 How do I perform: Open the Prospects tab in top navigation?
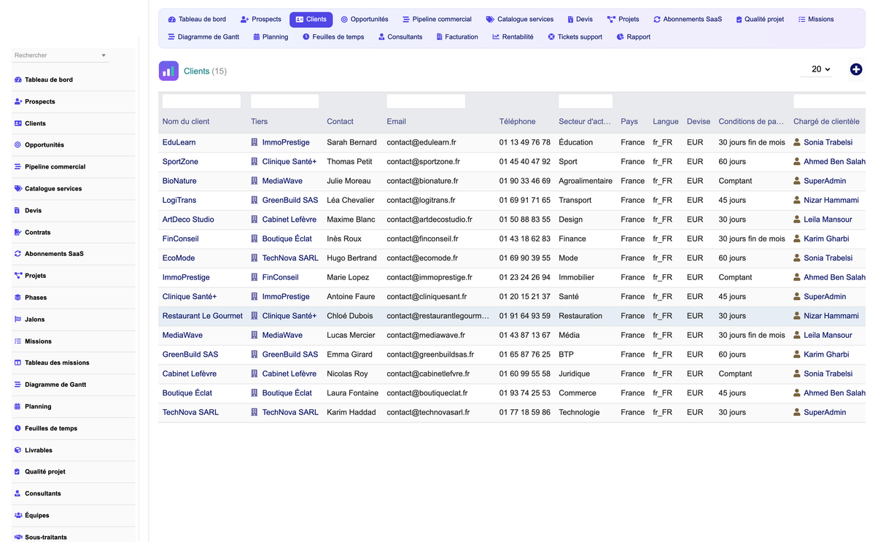click(260, 19)
